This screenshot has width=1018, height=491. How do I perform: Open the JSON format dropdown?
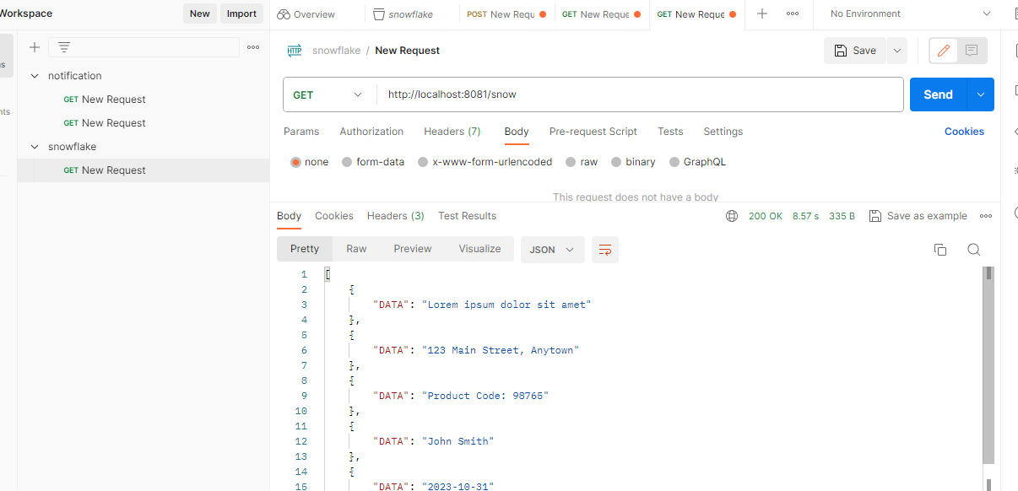[x=552, y=250]
